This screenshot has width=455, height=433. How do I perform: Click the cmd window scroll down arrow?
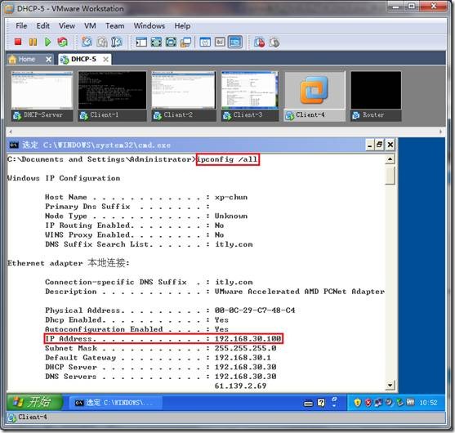[x=390, y=386]
